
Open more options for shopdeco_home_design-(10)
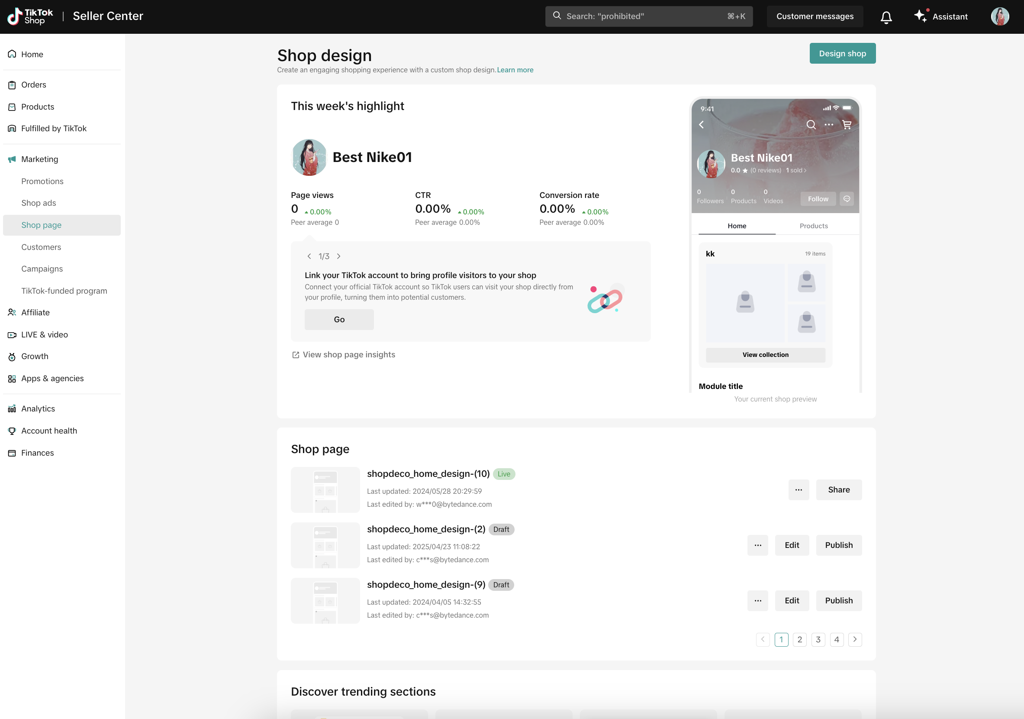pyautogui.click(x=799, y=490)
